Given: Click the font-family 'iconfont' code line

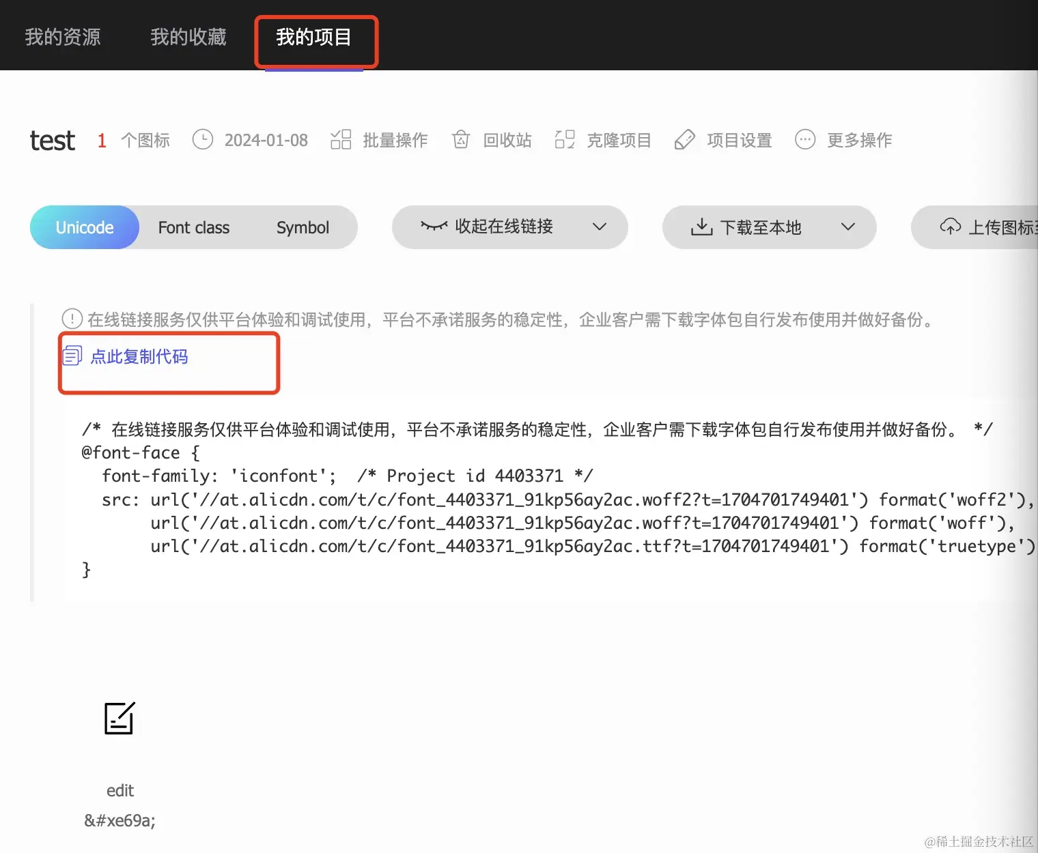Looking at the screenshot, I should (x=348, y=476).
